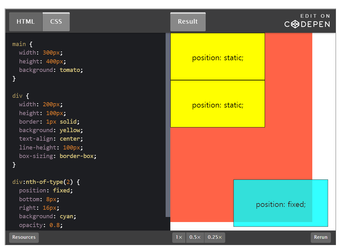Click the first yellow position: static box
The image size is (341, 252).
click(x=218, y=56)
